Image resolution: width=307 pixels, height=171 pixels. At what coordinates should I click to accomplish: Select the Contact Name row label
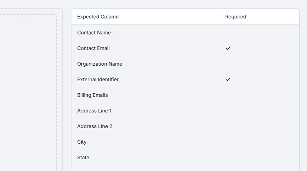[x=94, y=33]
